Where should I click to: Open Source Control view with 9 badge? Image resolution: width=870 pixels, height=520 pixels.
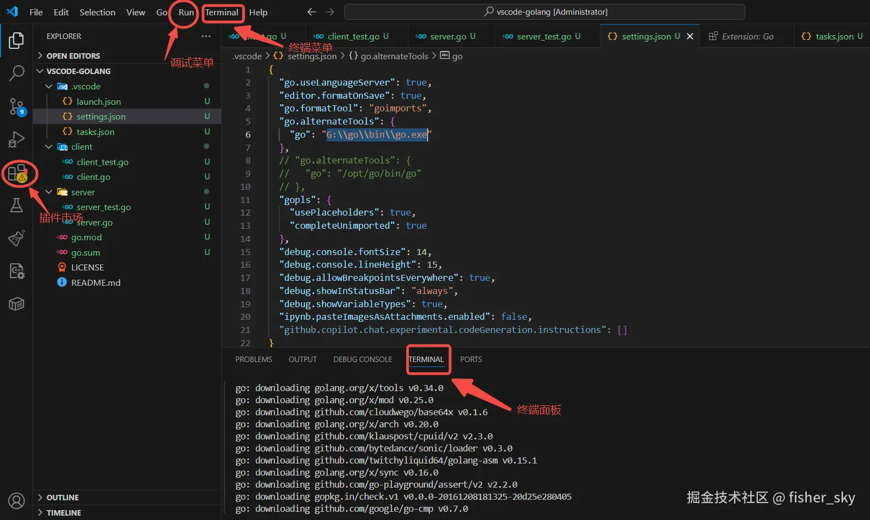coord(16,107)
